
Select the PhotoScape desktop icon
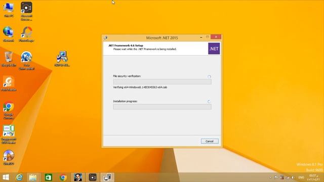(26, 34)
